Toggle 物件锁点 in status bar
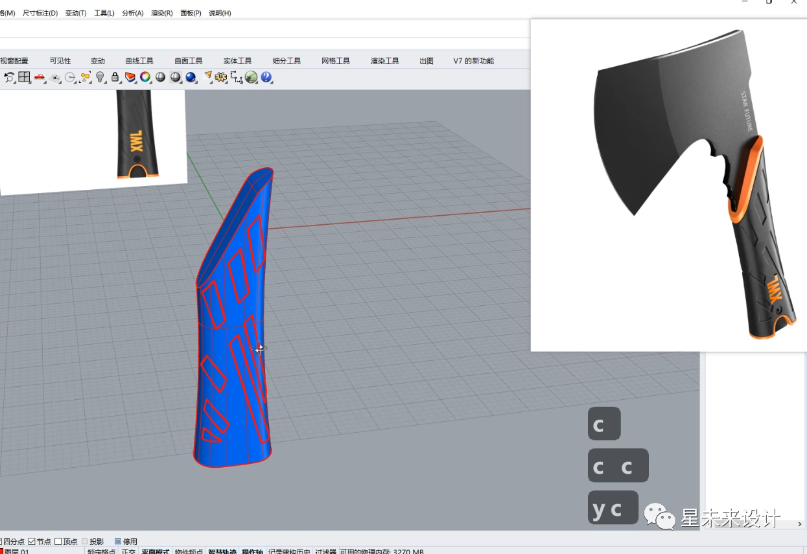Screen dimensions: 807x554 click(189, 551)
